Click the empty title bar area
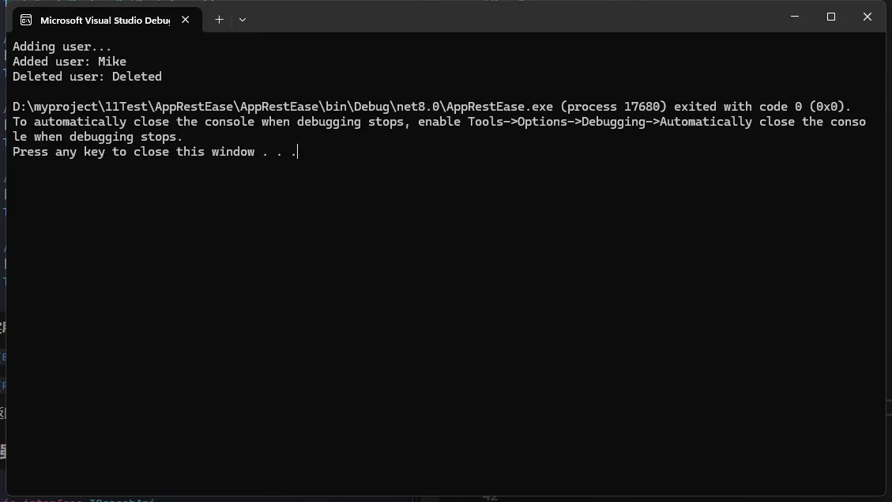Image resolution: width=892 pixels, height=502 pixels. coord(512,17)
